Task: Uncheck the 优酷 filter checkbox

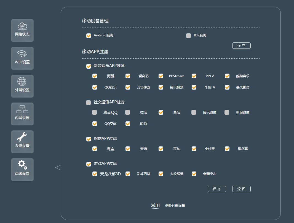Action: (x=95, y=76)
